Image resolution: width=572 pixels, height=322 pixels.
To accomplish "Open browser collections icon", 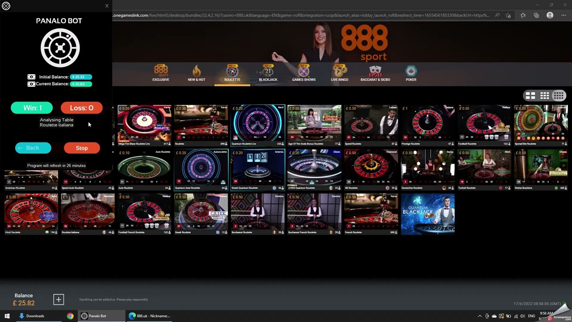I will pos(536,15).
